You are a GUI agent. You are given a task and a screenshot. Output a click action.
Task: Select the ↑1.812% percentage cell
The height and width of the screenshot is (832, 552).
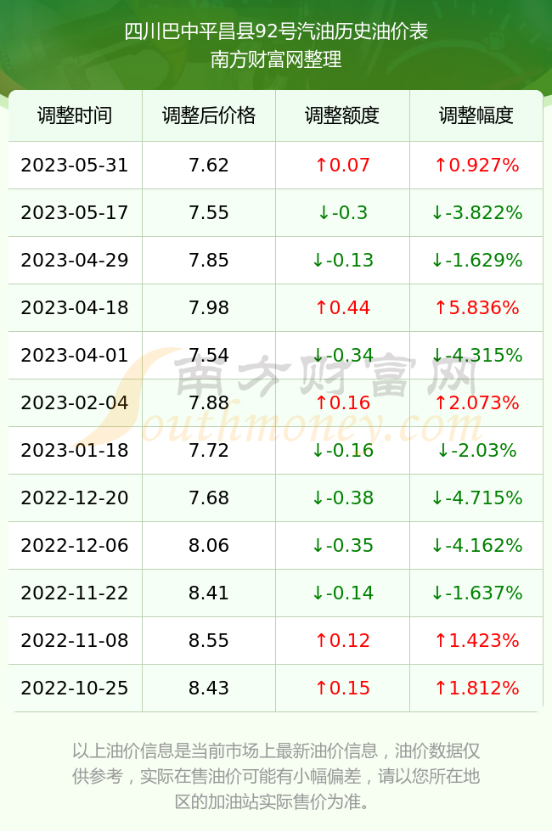[x=476, y=689]
